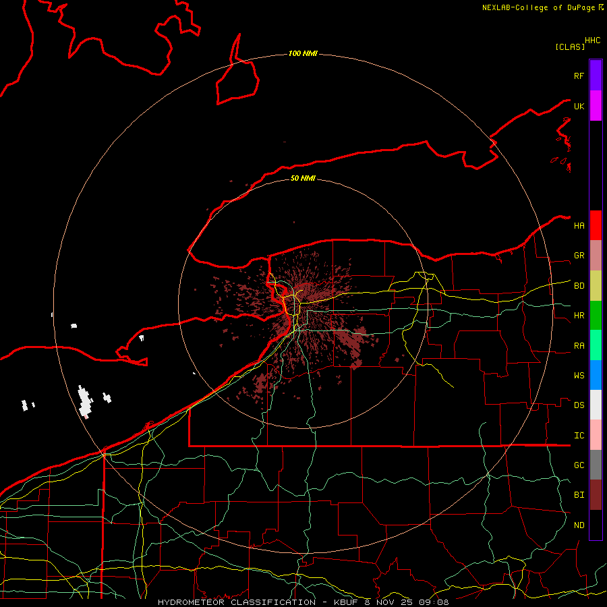Select the GC gray legend swatch
Viewport: 607px width, 607px height.
pyautogui.click(x=596, y=465)
